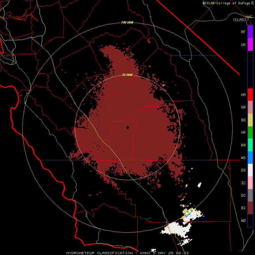Click the IC legend label
Viewport: 255px width, 255px height.
pyautogui.click(x=243, y=183)
